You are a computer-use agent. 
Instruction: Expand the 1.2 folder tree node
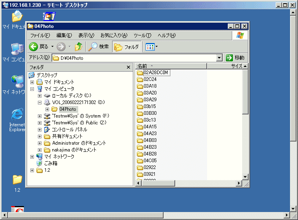[32, 170]
